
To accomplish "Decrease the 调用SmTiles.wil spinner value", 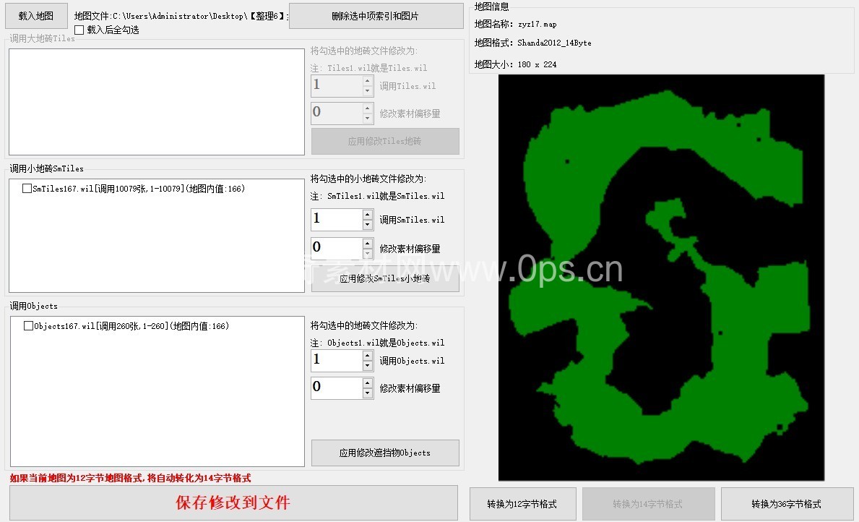I will [368, 225].
